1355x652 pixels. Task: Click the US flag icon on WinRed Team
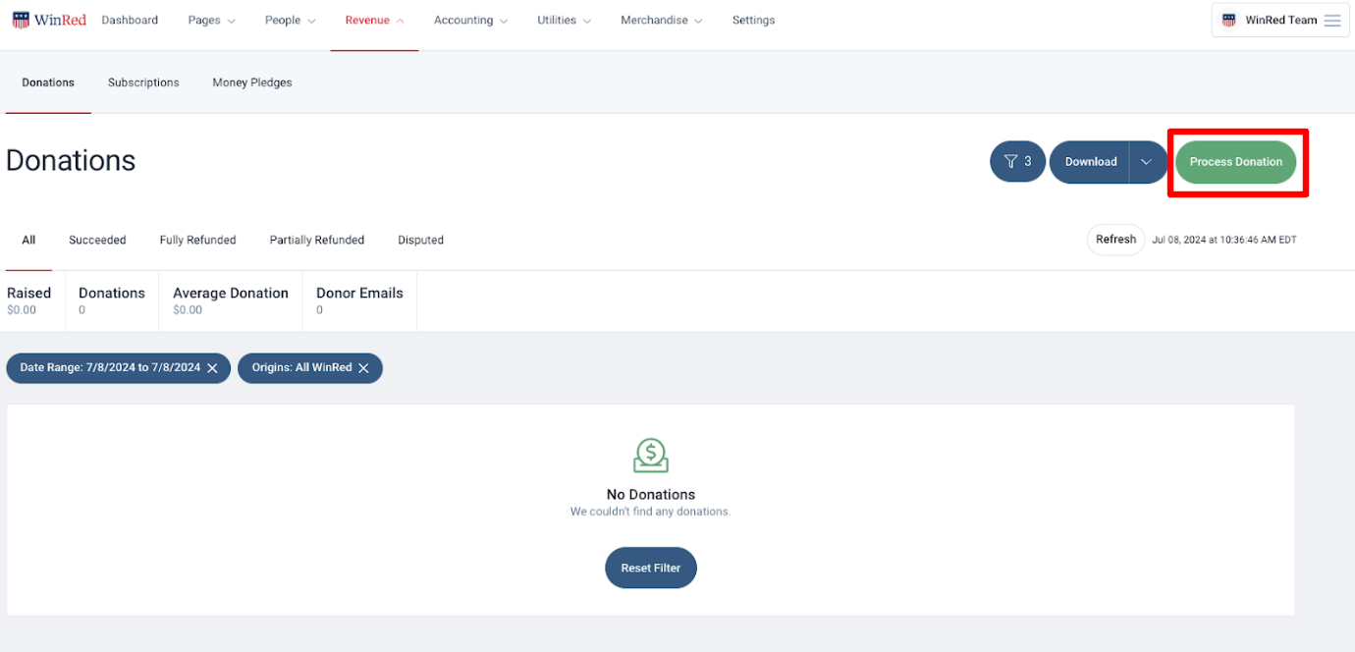tap(1226, 19)
